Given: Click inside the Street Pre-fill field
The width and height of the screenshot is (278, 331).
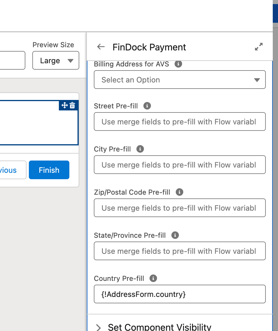Looking at the screenshot, I should point(180,122).
